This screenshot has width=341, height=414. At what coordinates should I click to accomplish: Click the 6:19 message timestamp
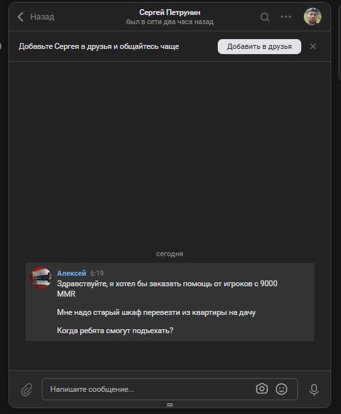(97, 273)
